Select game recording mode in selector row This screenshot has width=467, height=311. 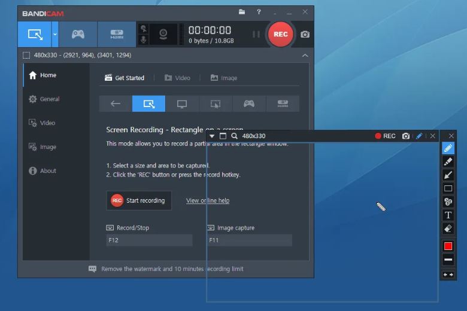[x=249, y=103]
